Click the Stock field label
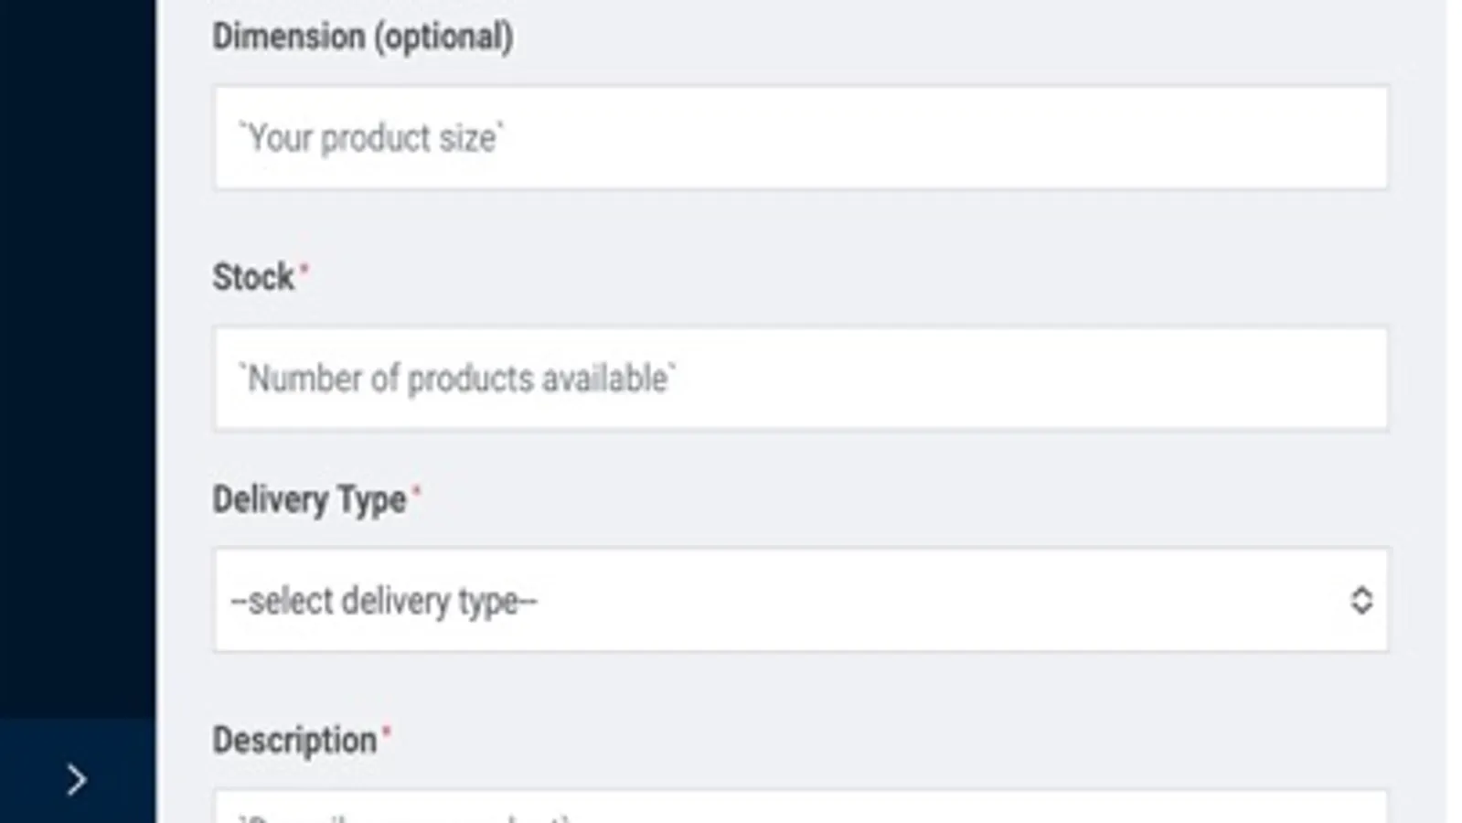 click(253, 277)
